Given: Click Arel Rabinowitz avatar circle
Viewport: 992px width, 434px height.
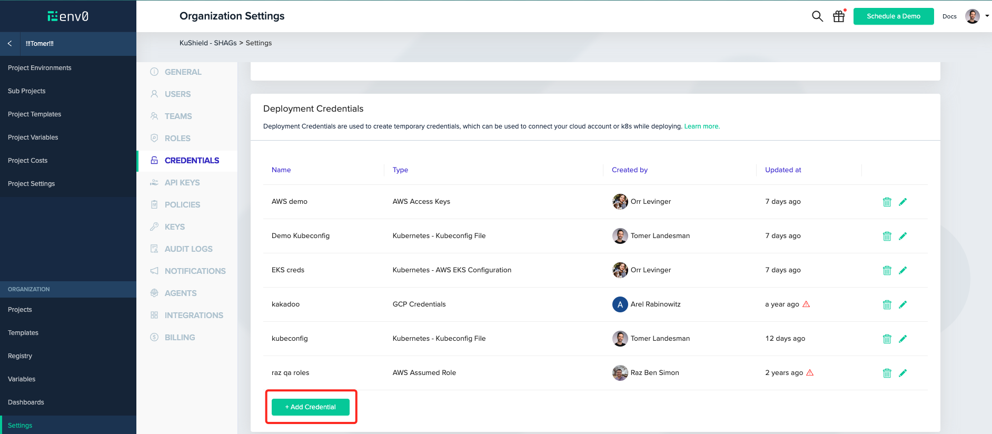Looking at the screenshot, I should point(620,304).
